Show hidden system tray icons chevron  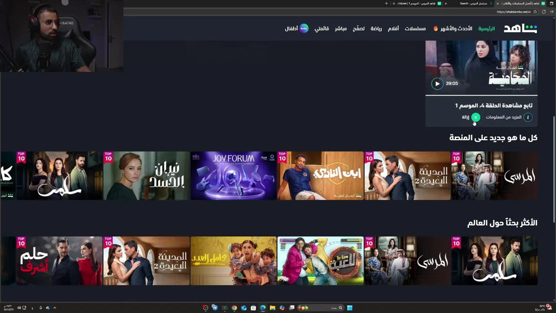54,308
